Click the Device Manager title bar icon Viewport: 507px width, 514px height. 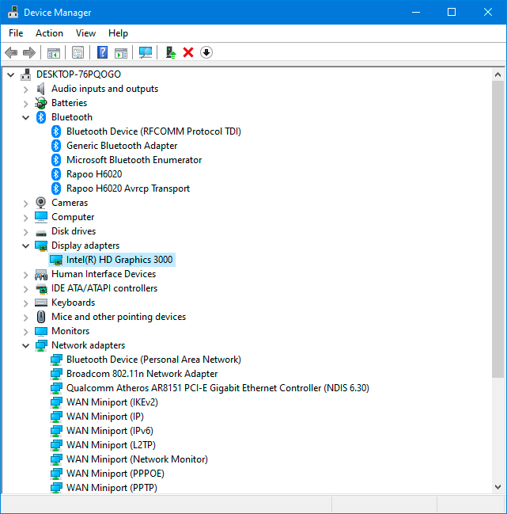(13, 12)
